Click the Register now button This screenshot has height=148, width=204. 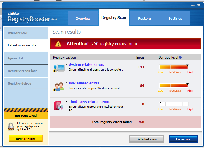point(26,139)
